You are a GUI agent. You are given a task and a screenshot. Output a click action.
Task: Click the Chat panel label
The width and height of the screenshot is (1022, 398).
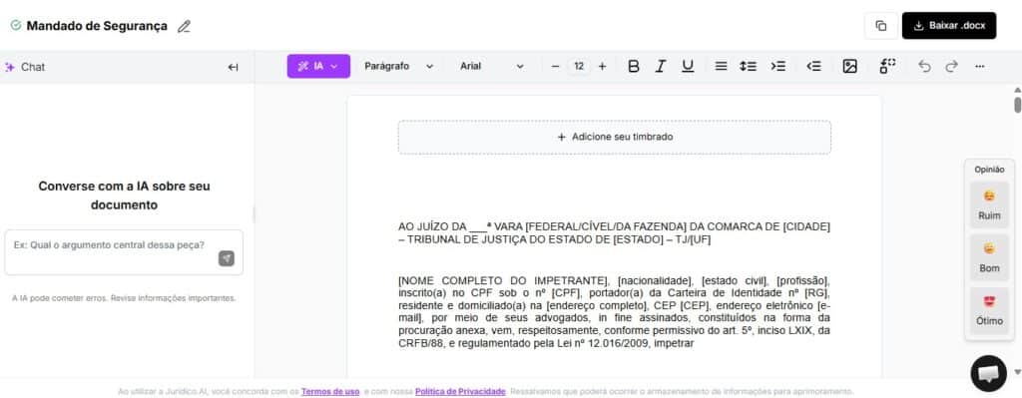point(33,67)
